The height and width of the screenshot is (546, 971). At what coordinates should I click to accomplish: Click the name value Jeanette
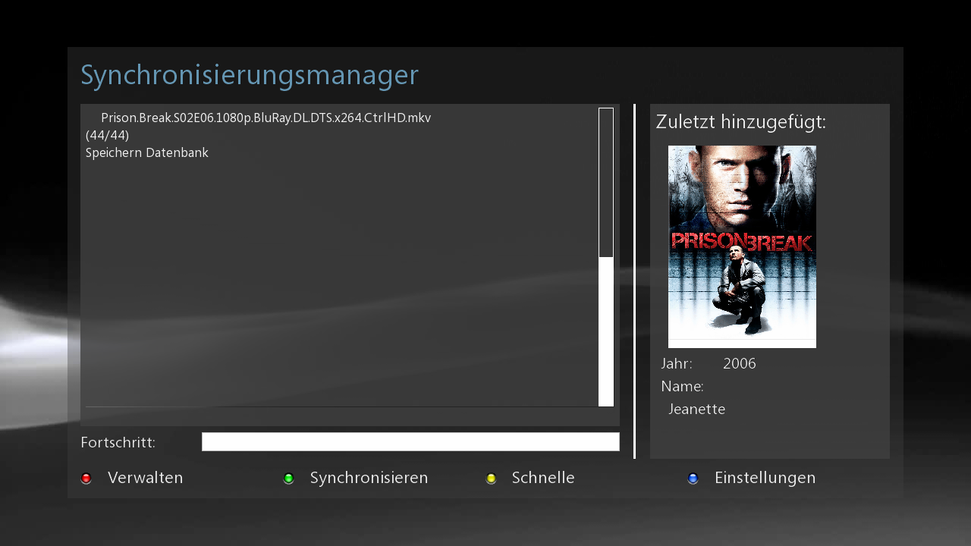696,409
